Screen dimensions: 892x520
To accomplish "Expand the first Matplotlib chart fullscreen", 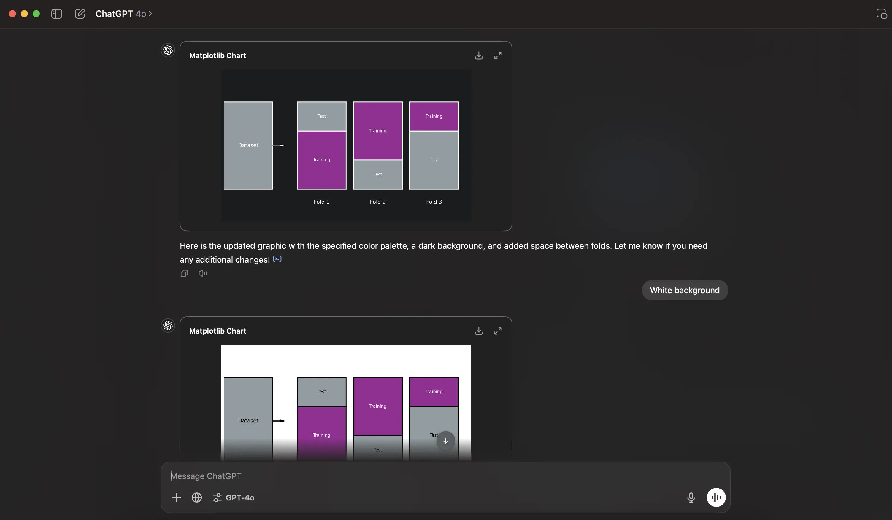I will [498, 55].
